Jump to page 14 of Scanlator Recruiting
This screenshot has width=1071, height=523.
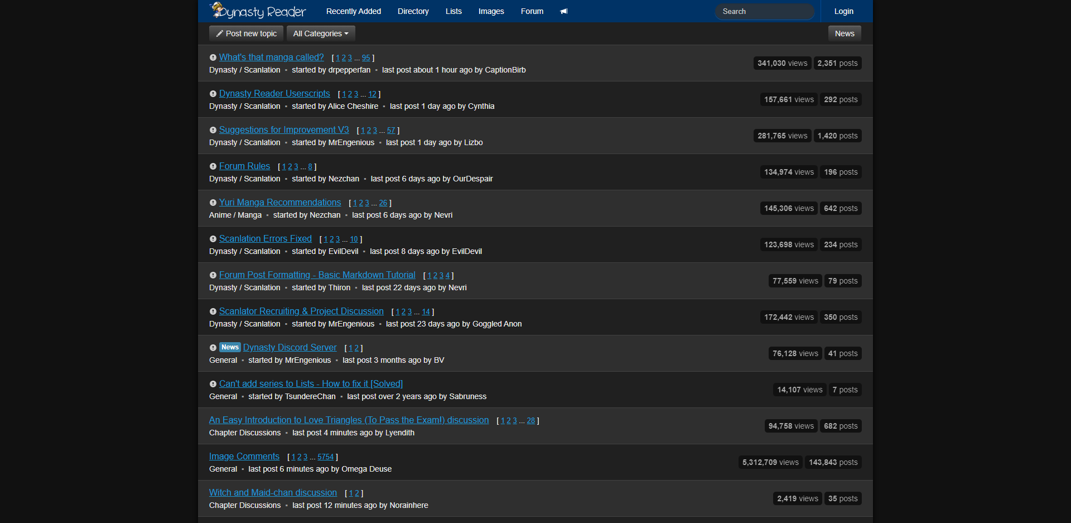click(x=426, y=312)
